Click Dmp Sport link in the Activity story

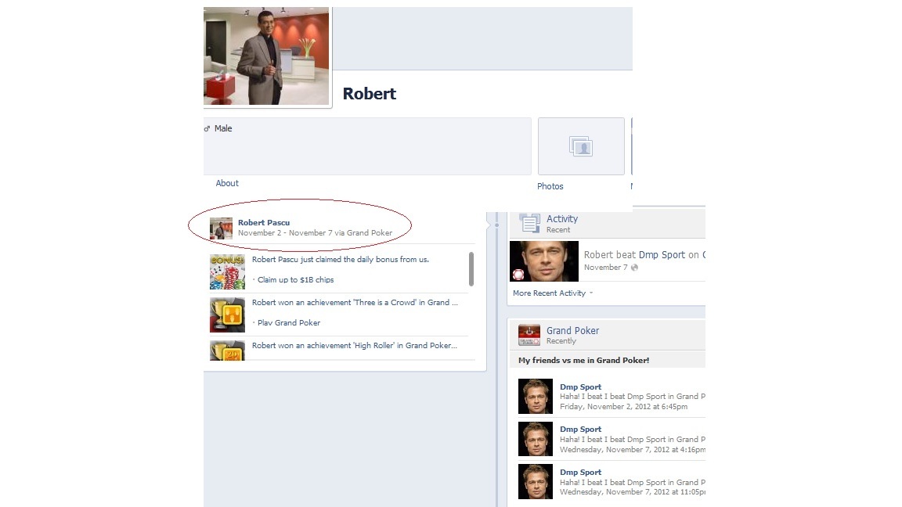662,255
